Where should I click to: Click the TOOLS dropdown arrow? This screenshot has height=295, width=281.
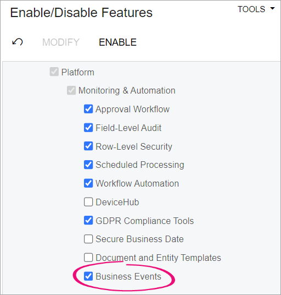(272, 8)
